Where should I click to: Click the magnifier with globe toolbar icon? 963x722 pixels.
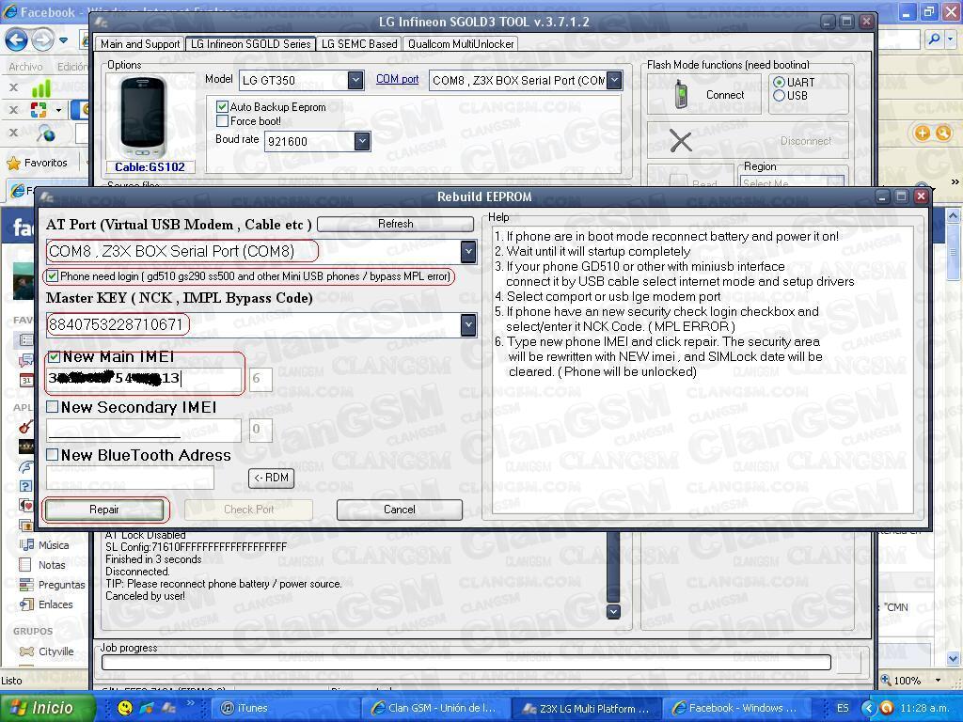(x=45, y=133)
